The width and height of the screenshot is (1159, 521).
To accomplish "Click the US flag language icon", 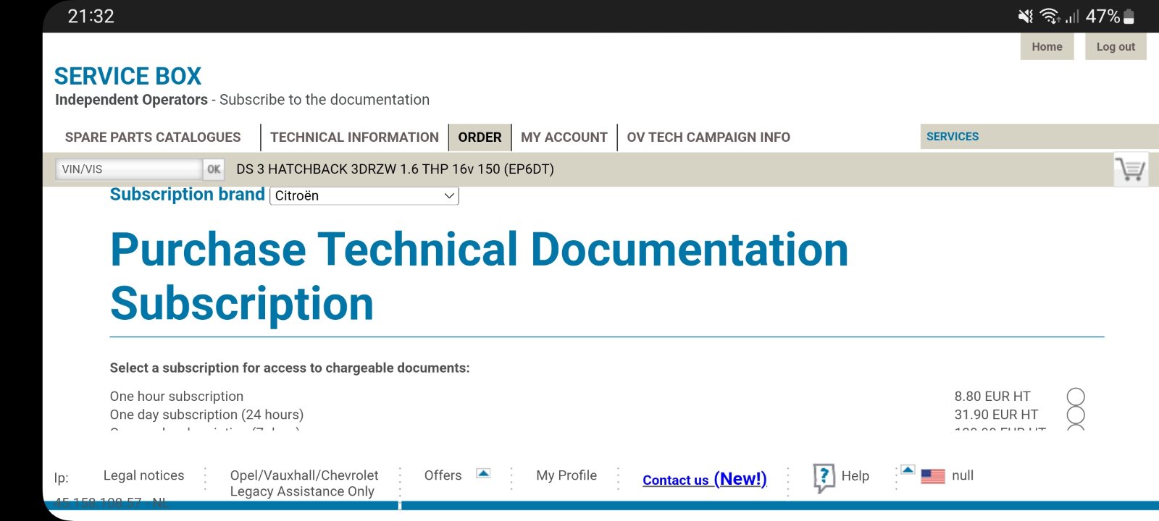I will 933,476.
